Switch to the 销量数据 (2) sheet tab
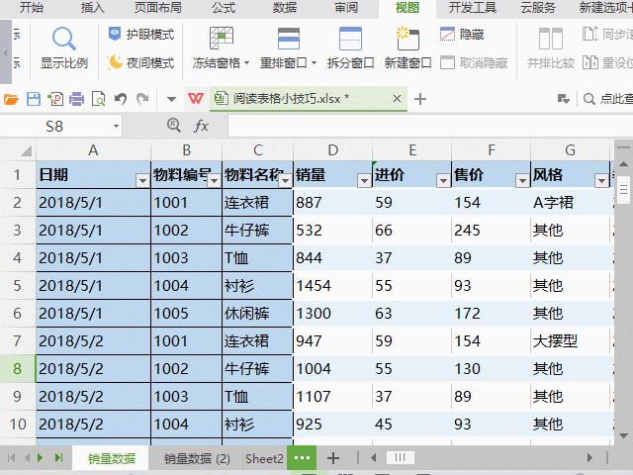The width and height of the screenshot is (633, 475). click(x=197, y=458)
